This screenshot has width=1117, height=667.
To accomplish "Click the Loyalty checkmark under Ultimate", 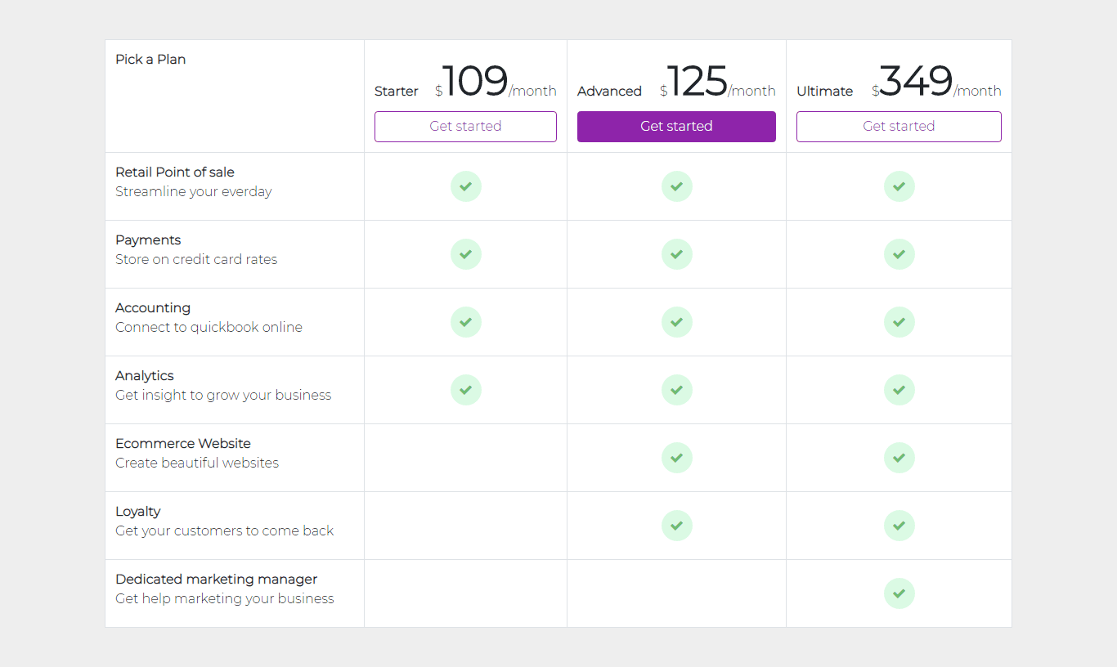I will click(899, 526).
